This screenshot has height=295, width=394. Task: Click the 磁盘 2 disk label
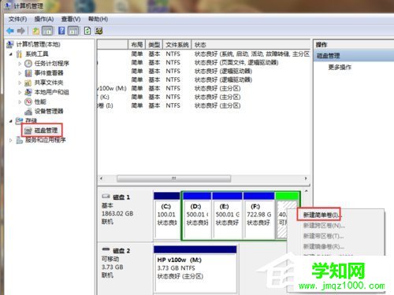(121, 251)
